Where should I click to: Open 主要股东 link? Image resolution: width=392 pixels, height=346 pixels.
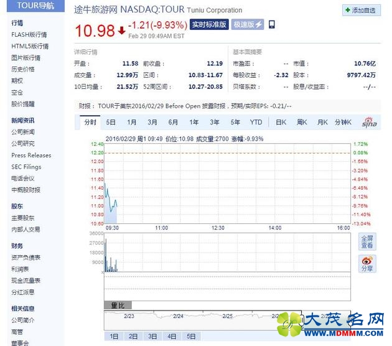coord(23,218)
